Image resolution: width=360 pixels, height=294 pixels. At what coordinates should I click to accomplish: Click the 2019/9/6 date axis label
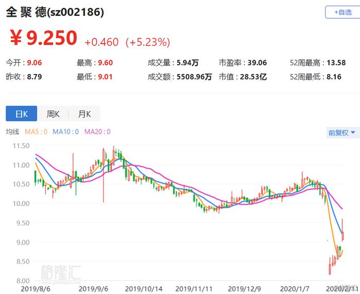pos(93,289)
